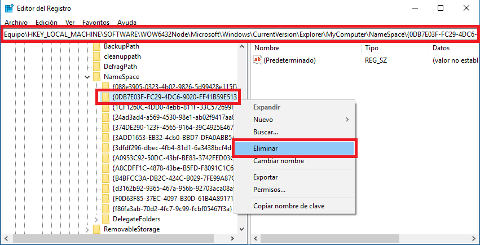The height and width of the screenshot is (245, 480).
Task: Open the Ver menu
Action: 70,23
